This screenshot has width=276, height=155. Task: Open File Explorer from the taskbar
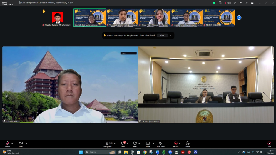coord(126,152)
